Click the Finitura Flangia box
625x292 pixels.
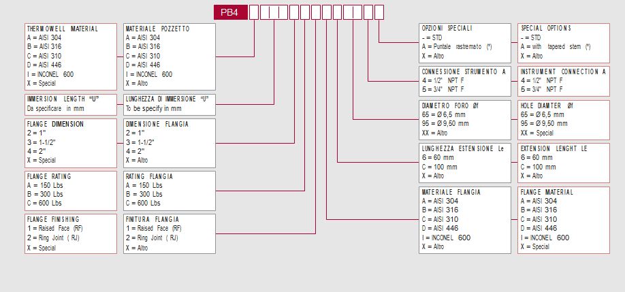[x=169, y=233]
